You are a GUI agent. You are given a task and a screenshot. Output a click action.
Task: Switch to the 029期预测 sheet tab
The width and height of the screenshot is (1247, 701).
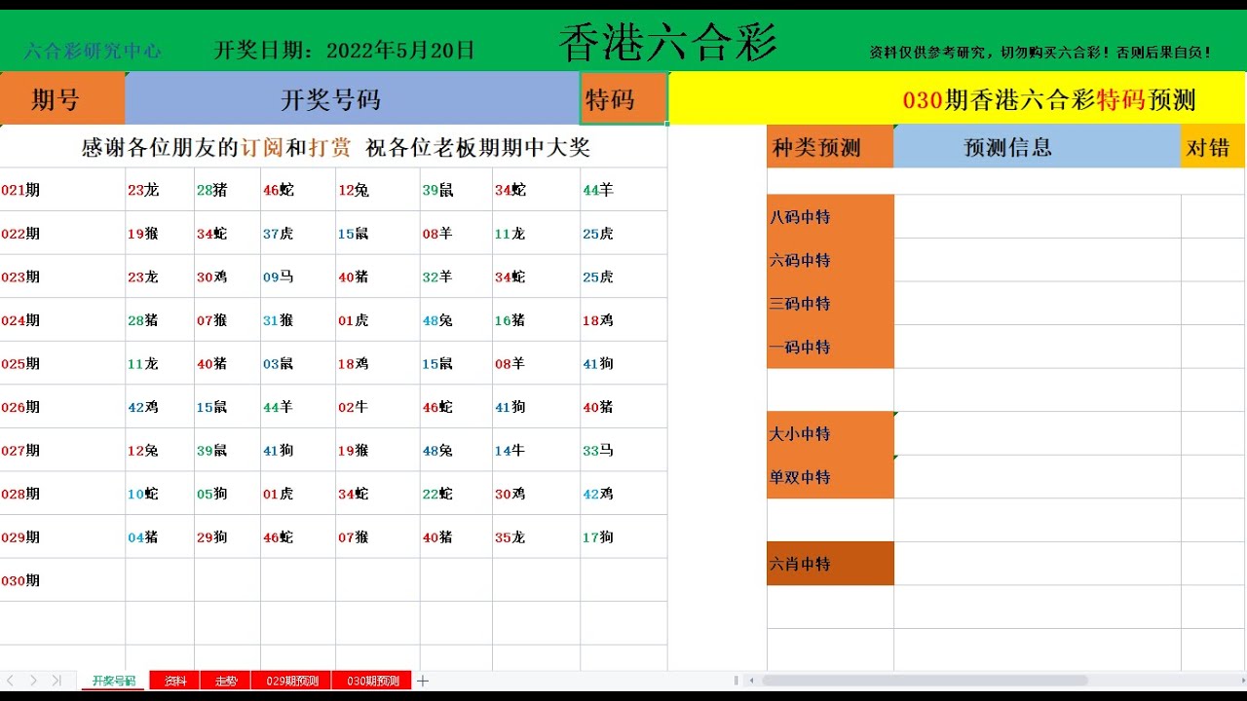click(x=291, y=681)
